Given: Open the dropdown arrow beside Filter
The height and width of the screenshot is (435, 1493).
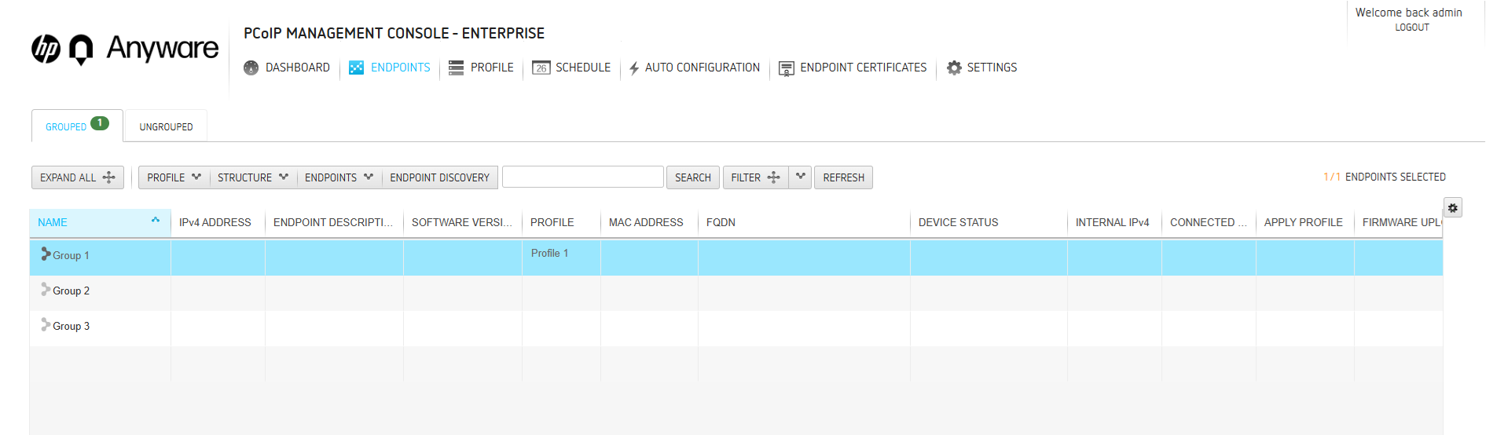Looking at the screenshot, I should [x=800, y=177].
